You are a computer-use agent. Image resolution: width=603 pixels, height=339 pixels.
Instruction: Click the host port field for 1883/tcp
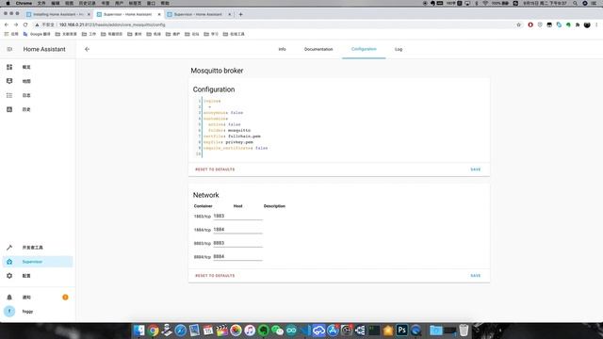point(237,216)
